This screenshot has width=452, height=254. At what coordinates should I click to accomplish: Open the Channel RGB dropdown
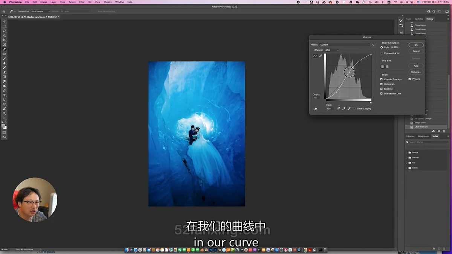pyautogui.click(x=332, y=50)
